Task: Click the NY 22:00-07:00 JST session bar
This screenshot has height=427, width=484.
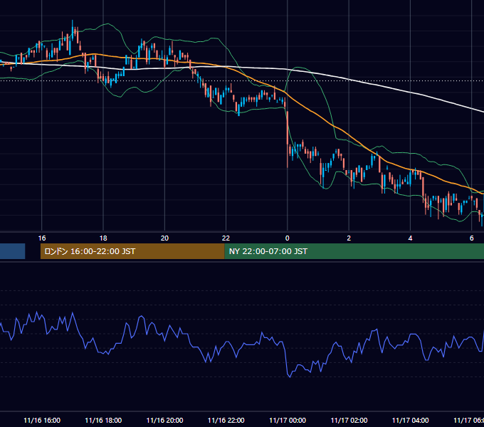Action: point(354,251)
